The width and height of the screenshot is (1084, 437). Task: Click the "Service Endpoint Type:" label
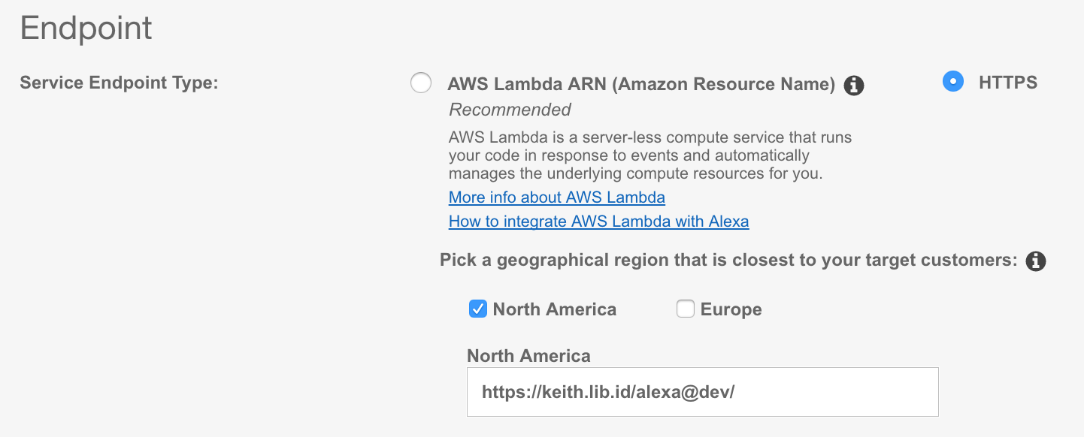(x=119, y=83)
